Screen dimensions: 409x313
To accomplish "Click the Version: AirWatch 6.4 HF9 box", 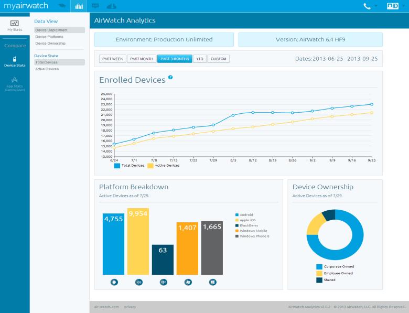I will (310, 40).
